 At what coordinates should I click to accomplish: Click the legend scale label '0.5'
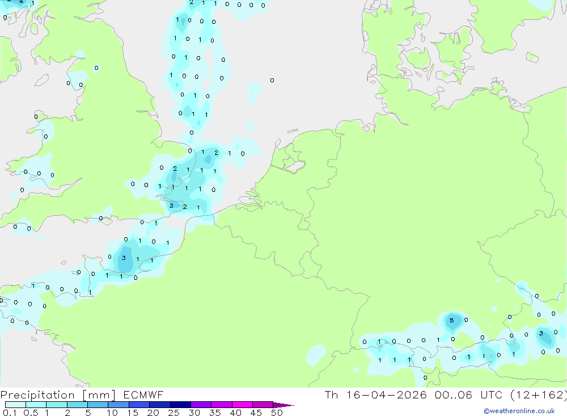(x=31, y=413)
